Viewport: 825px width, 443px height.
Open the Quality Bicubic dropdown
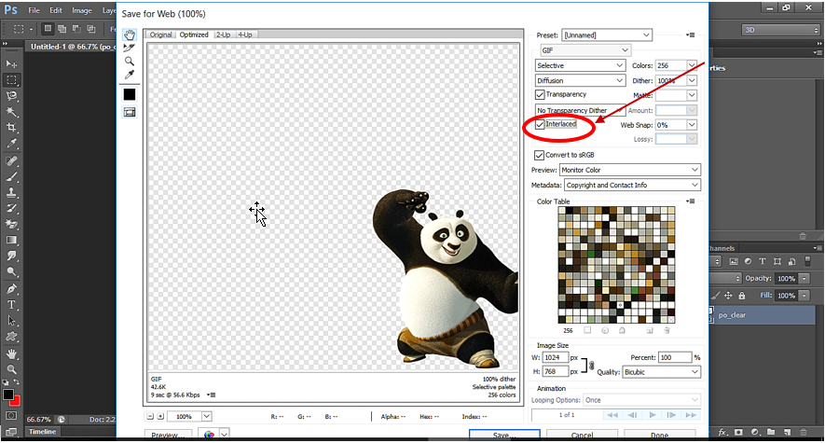tap(661, 372)
